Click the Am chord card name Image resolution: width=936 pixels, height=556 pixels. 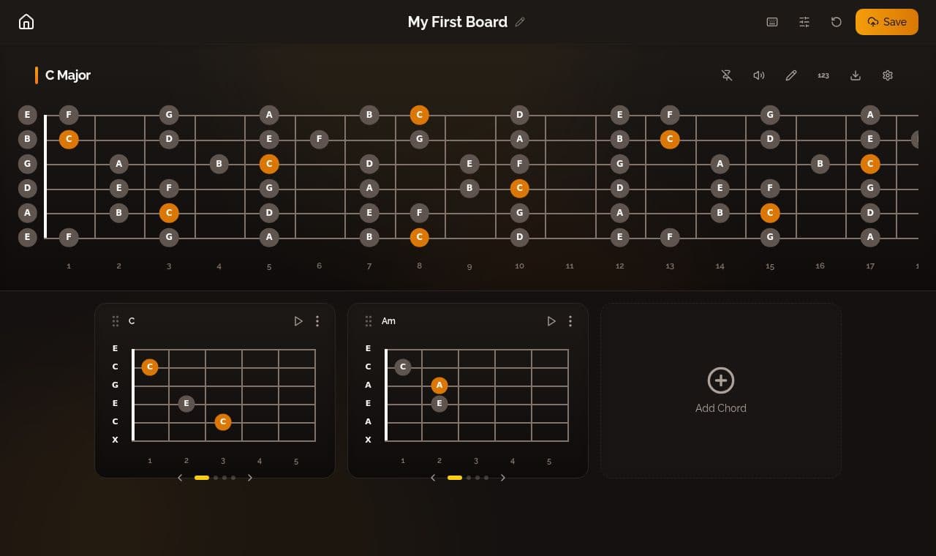[388, 321]
